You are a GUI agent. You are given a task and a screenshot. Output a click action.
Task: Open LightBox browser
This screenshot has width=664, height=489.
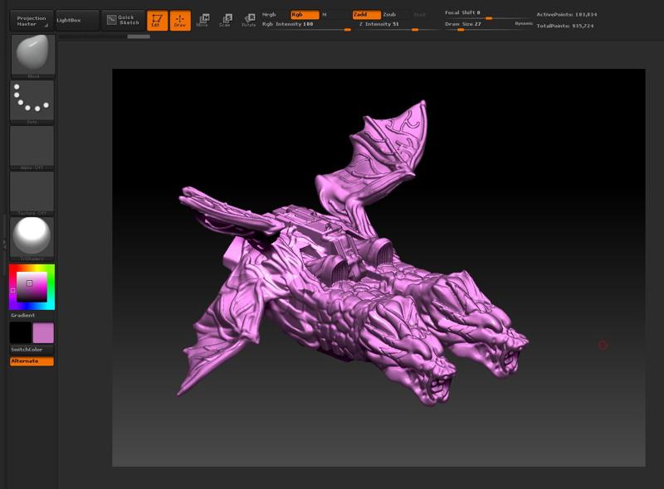pos(76,20)
